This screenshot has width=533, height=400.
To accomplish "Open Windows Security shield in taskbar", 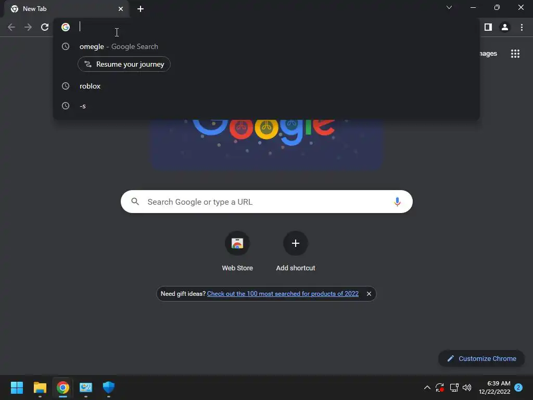I will [x=108, y=387].
